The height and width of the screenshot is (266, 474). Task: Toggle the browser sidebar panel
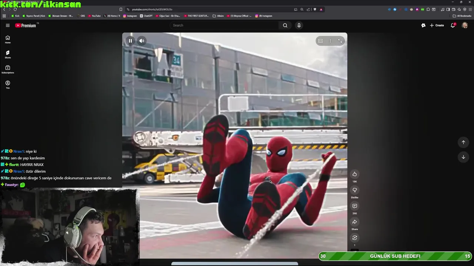[x=448, y=9]
